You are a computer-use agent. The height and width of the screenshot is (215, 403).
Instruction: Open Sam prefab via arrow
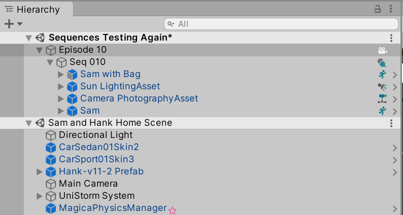click(395, 112)
